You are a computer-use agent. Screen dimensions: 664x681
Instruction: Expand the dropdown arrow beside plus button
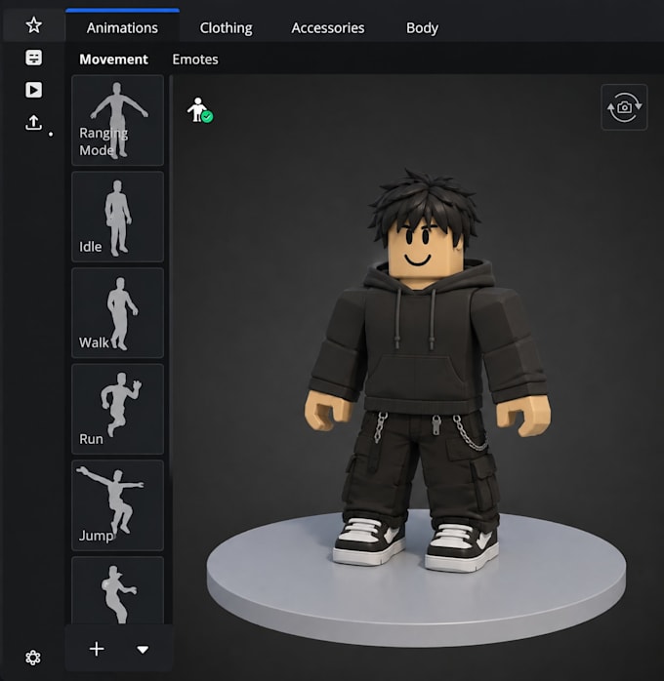143,650
